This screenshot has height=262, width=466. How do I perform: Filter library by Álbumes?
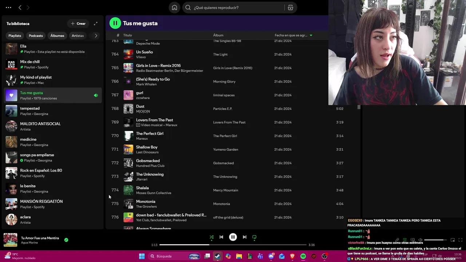tap(57, 36)
